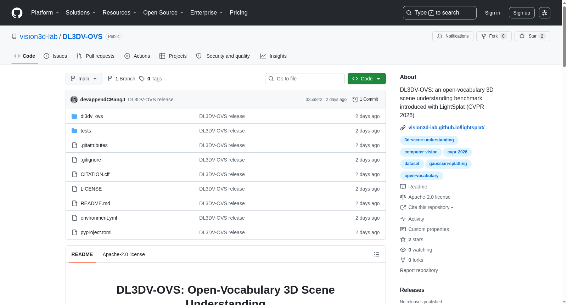Switch to the Pull requests tab
The height and width of the screenshot is (305, 567).
[95, 56]
